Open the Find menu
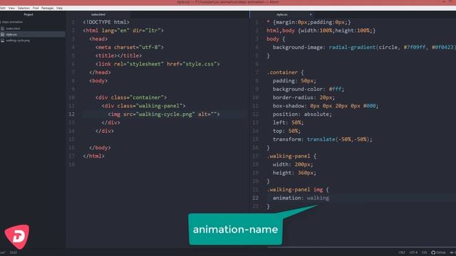Image resolution: width=456 pixels, height=256 pixels. [36, 8]
